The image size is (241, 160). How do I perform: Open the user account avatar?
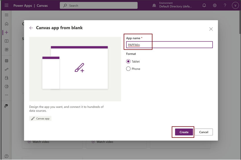235,6
